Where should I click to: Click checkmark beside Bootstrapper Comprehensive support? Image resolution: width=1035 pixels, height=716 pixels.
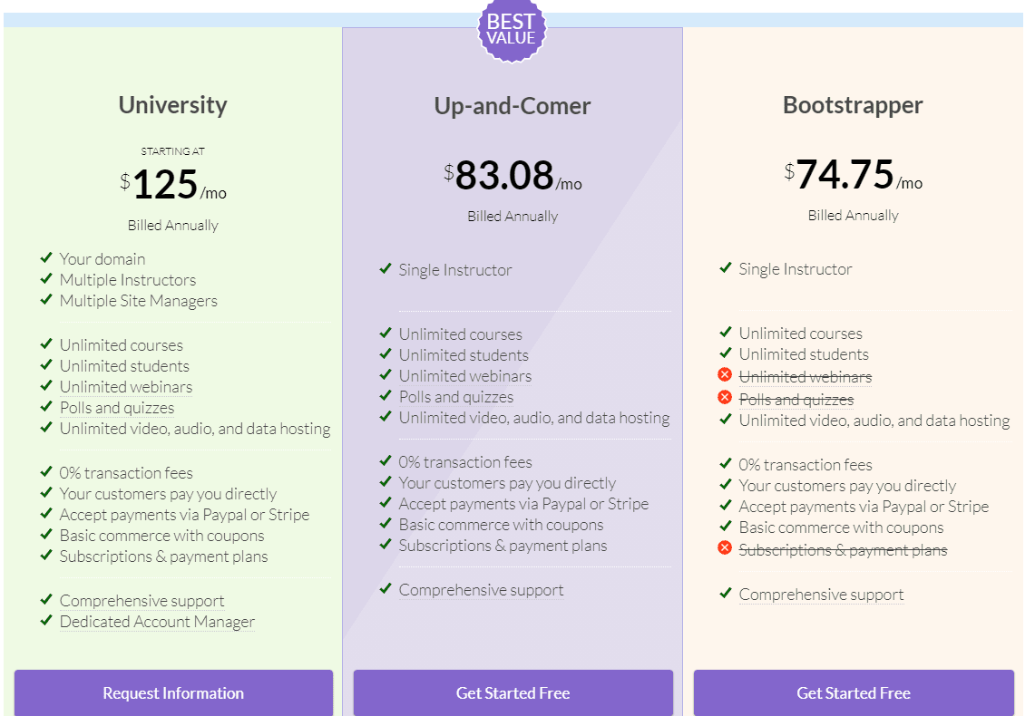[x=725, y=594]
